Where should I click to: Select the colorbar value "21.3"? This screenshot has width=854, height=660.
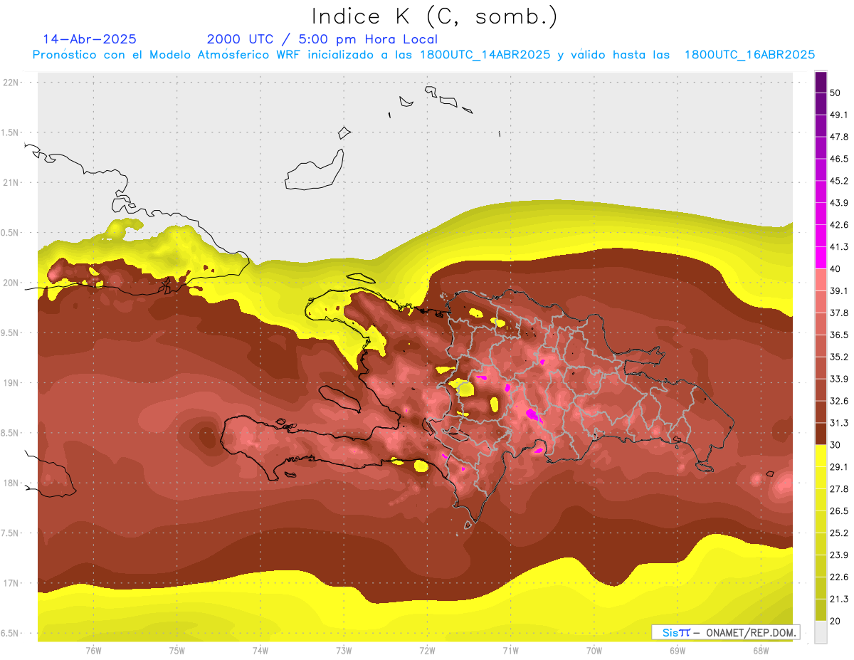pos(838,599)
